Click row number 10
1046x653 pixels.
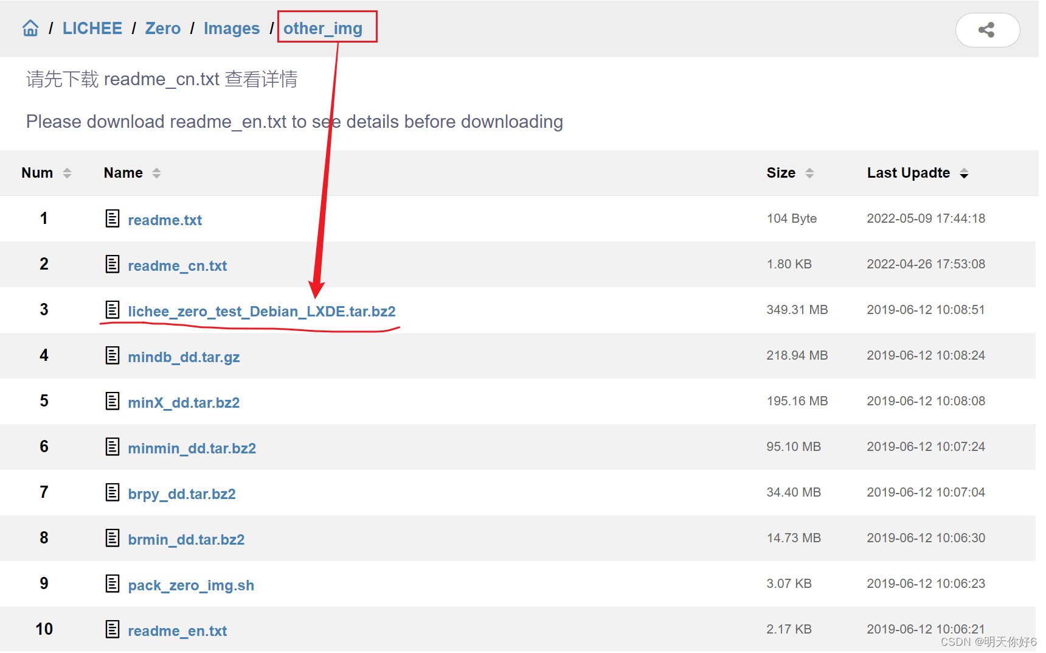coord(44,629)
